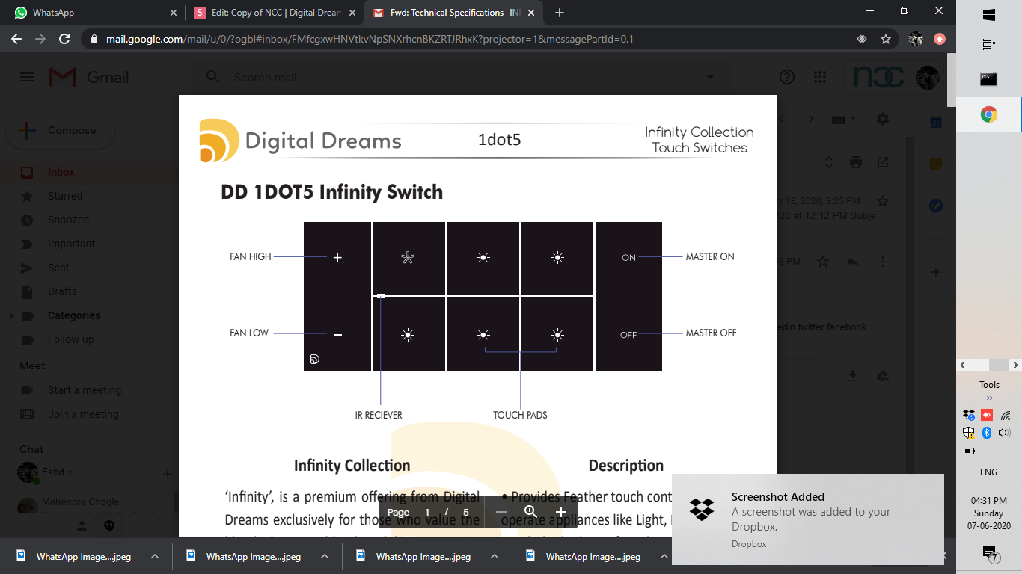Open Gmail main menu hamburger icon
Viewport: 1022px width, 574px height.
(x=27, y=77)
